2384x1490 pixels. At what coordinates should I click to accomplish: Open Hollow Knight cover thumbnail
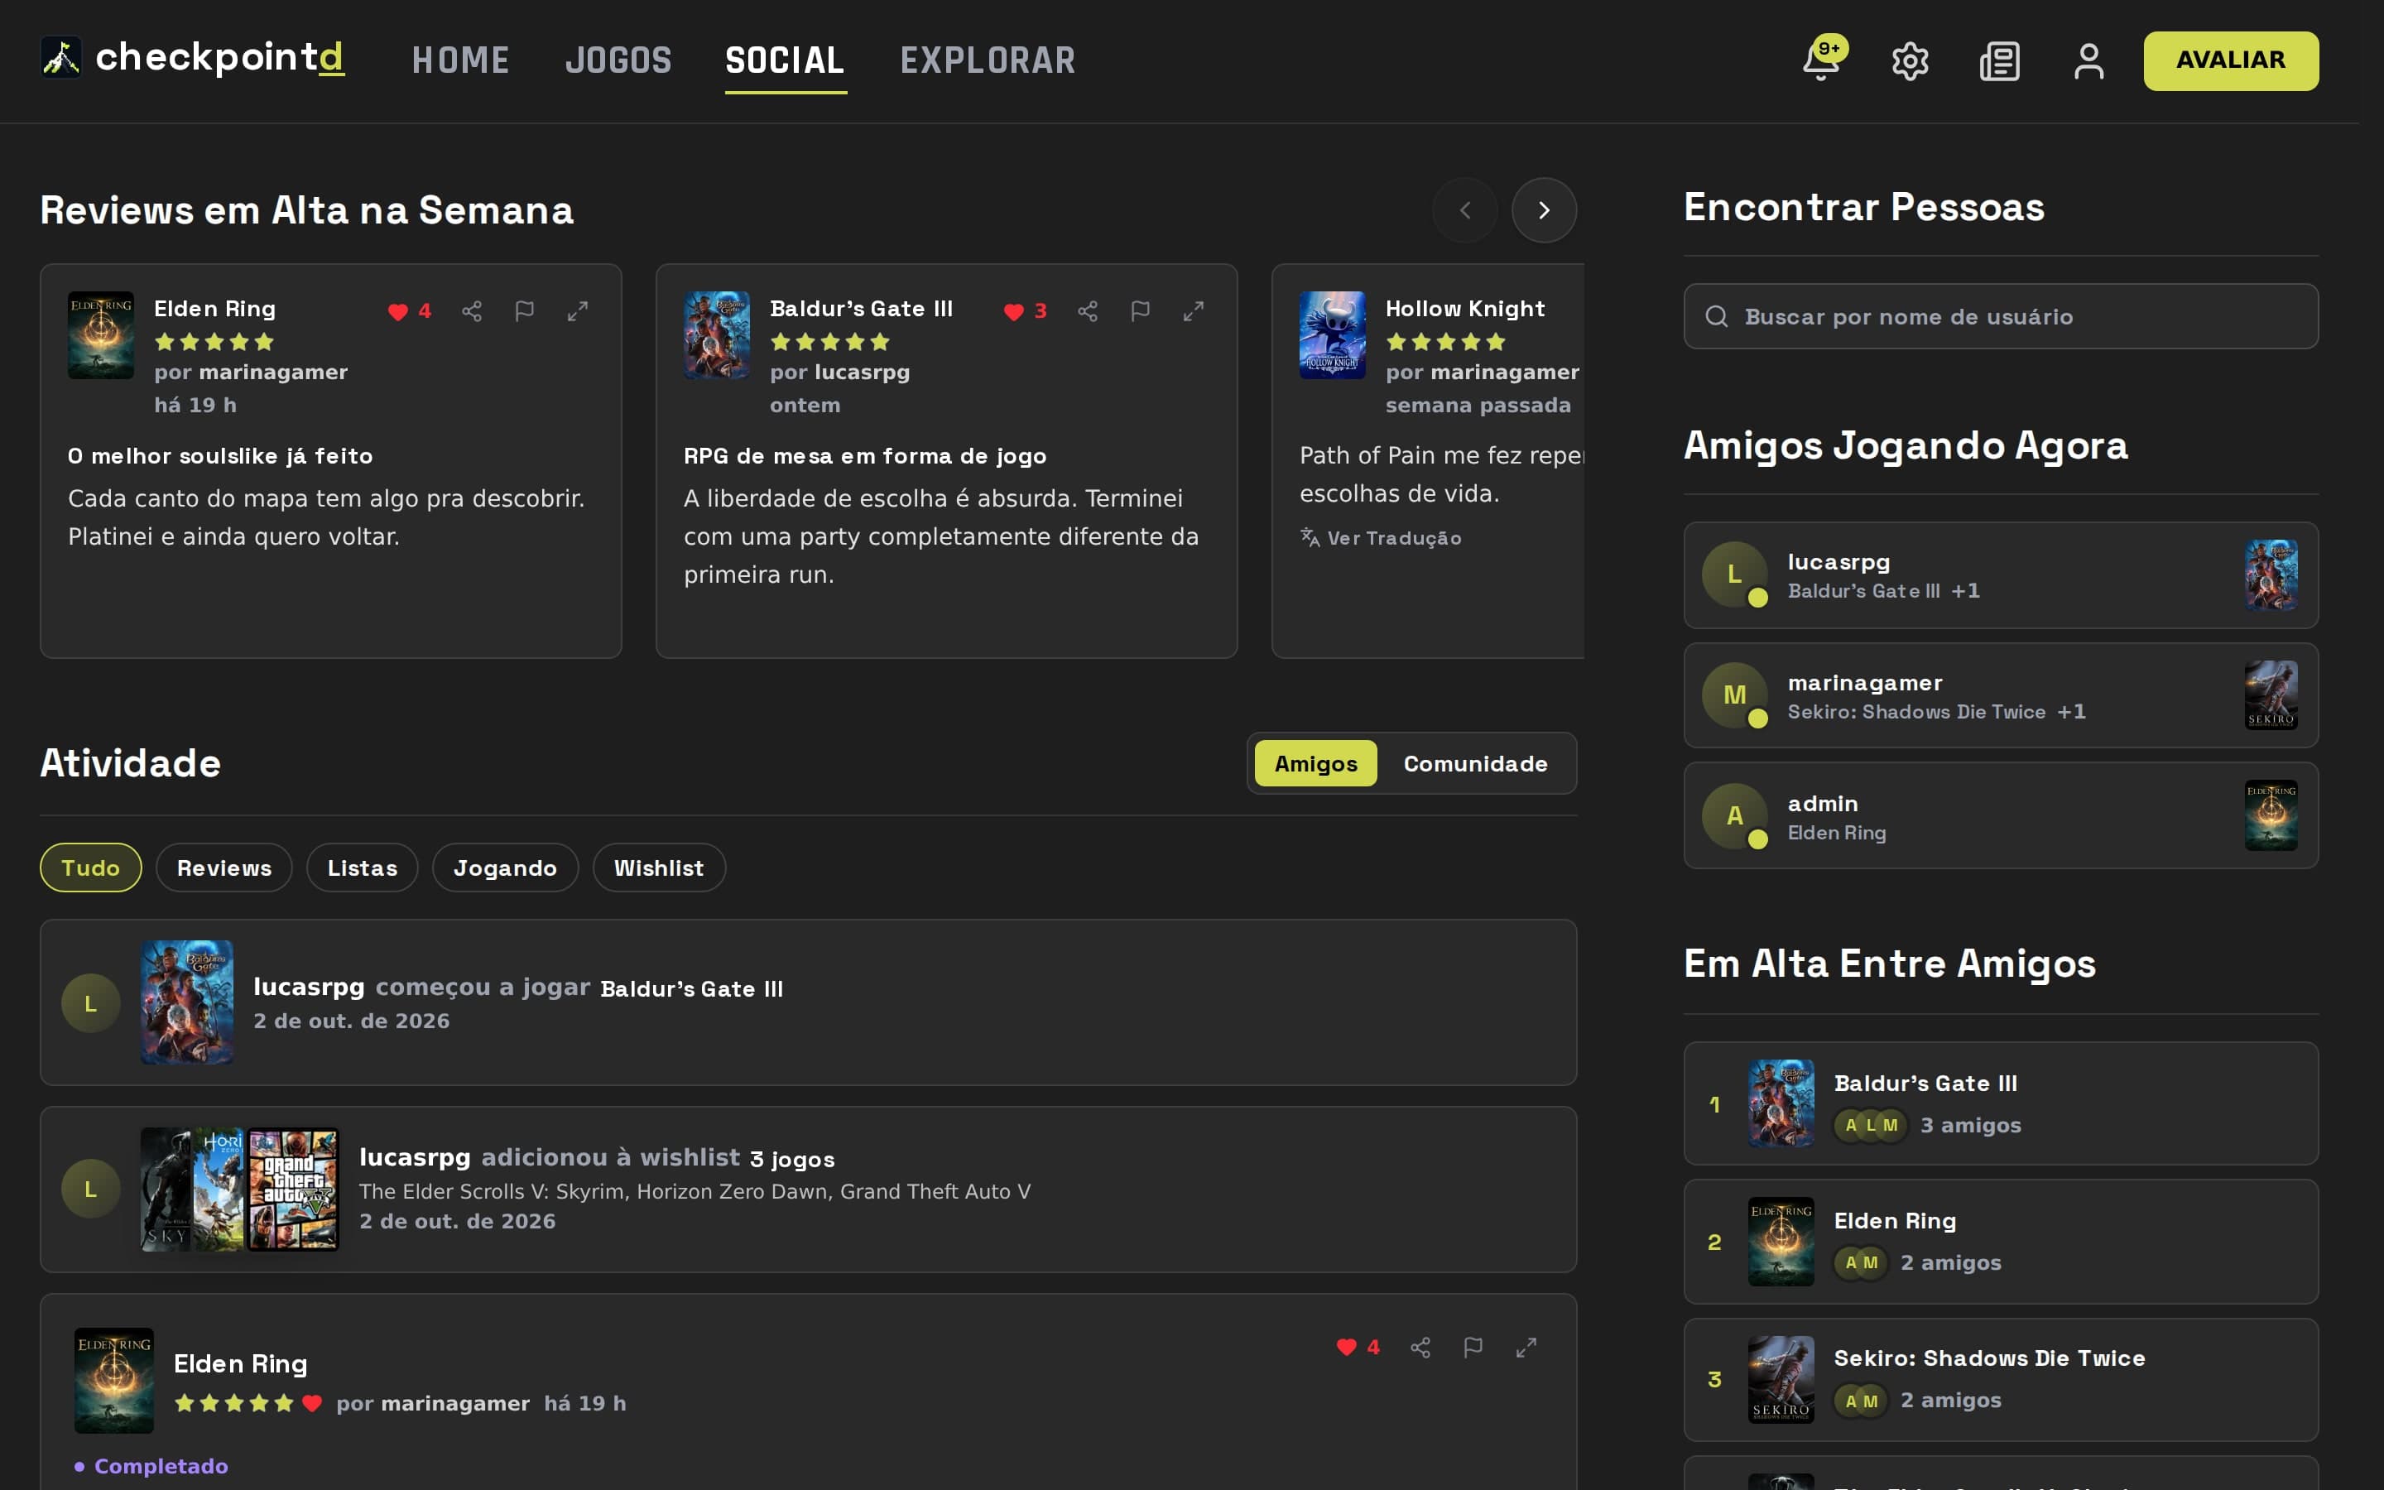tap(1332, 335)
